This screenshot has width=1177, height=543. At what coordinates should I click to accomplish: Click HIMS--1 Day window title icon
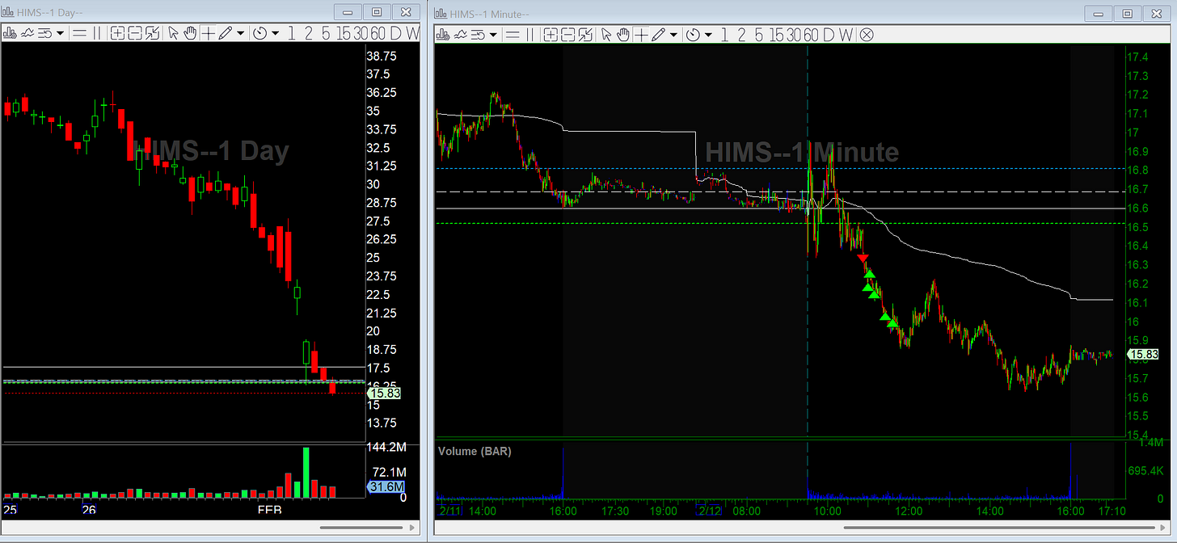tap(8, 13)
